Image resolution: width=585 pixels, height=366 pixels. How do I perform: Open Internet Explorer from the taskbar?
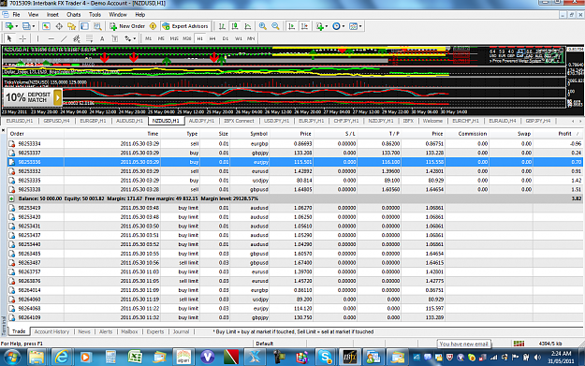tap(61, 357)
